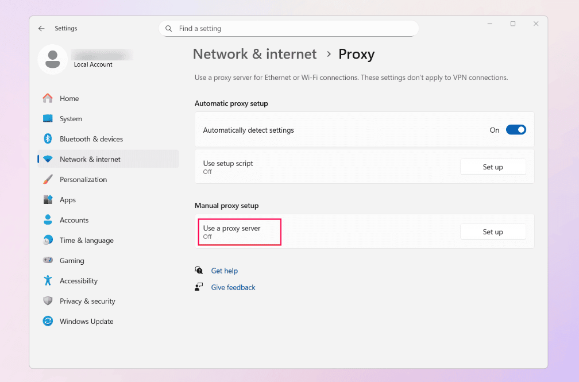Open the Give feedback link

[233, 288]
